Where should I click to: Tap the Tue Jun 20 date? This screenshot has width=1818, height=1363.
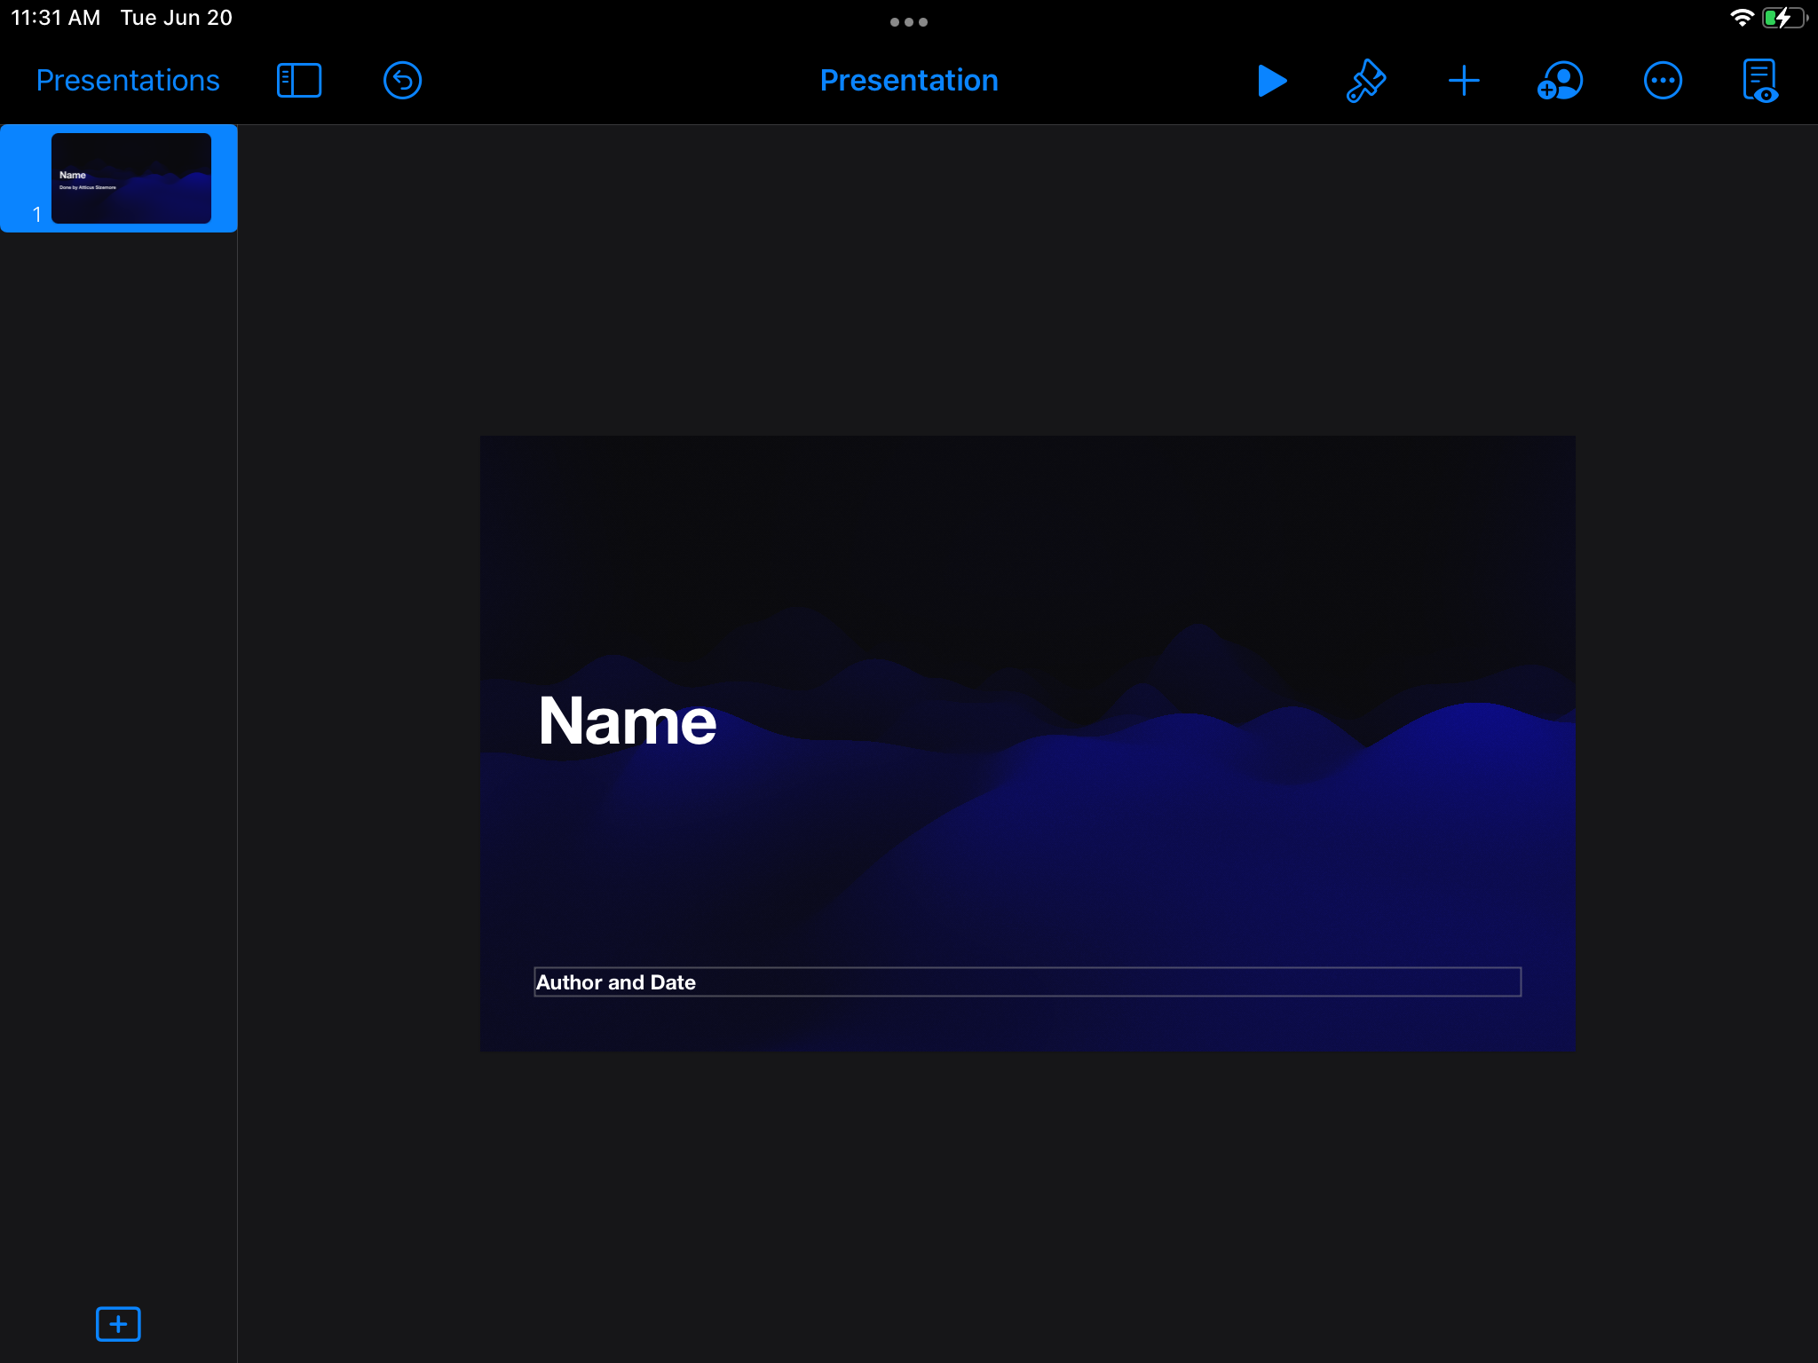pos(176,18)
